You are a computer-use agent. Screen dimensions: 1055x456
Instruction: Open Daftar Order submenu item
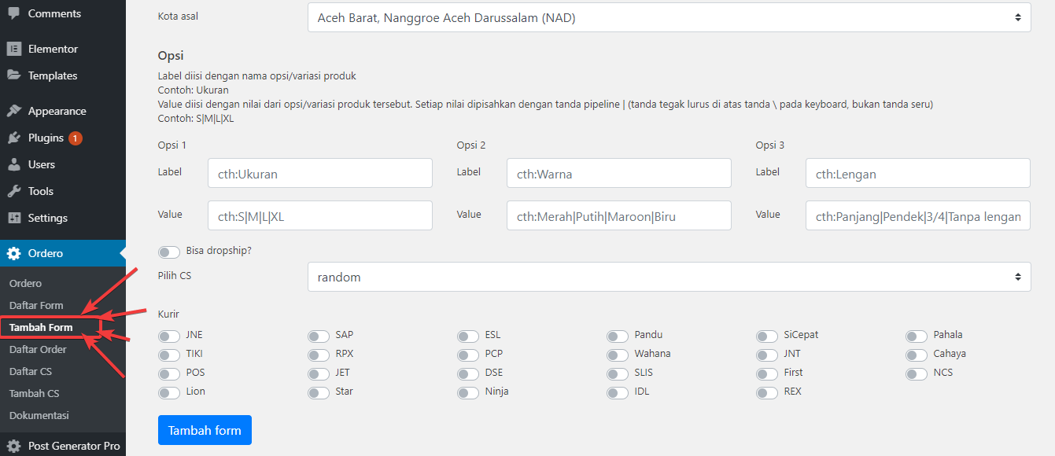[x=38, y=349]
